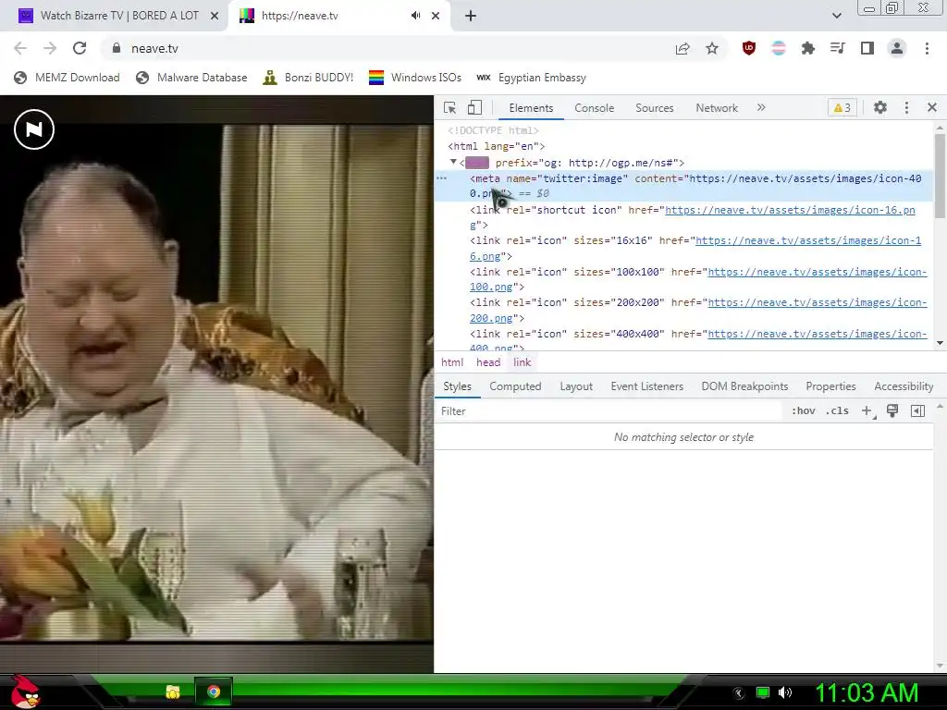Image resolution: width=947 pixels, height=710 pixels.
Task: Open the Accessibility tab
Action: [904, 386]
